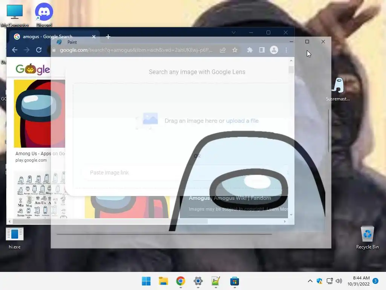The image size is (386, 290).
Task: Toggle Chrome side panel icon
Action: 262,50
